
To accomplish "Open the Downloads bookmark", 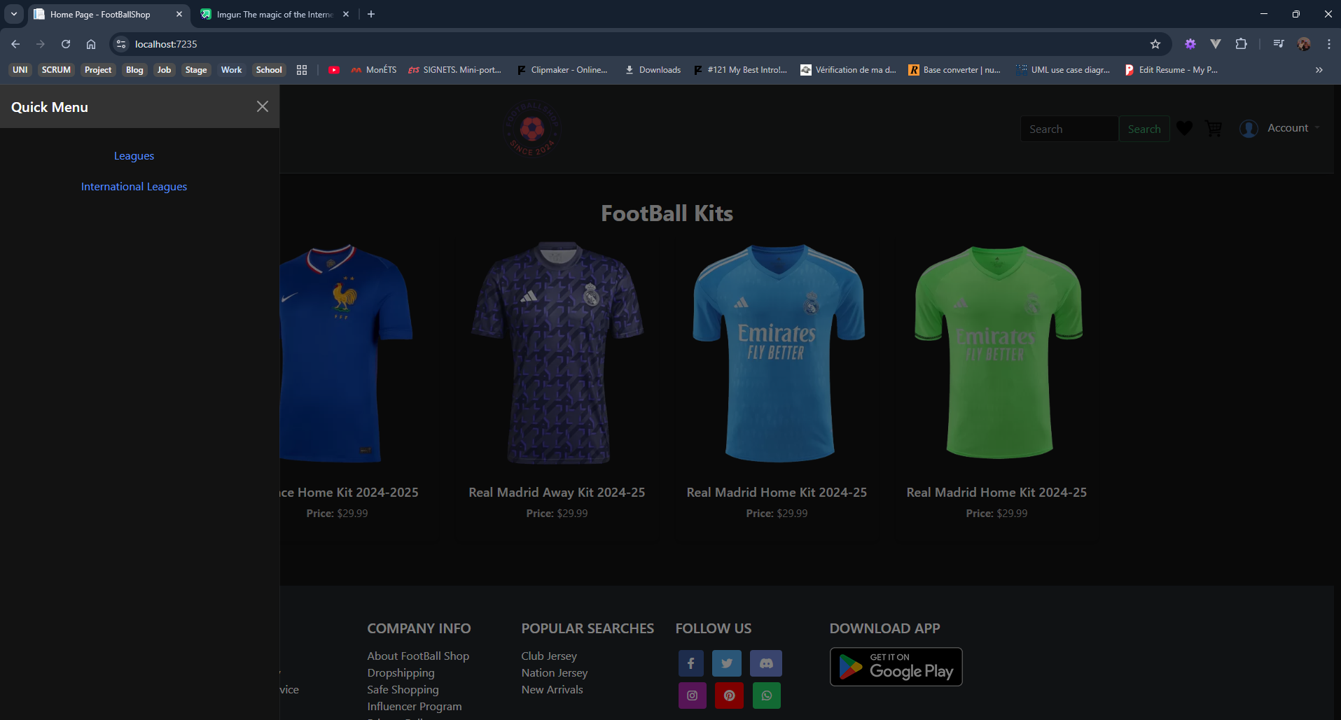I will [653, 70].
